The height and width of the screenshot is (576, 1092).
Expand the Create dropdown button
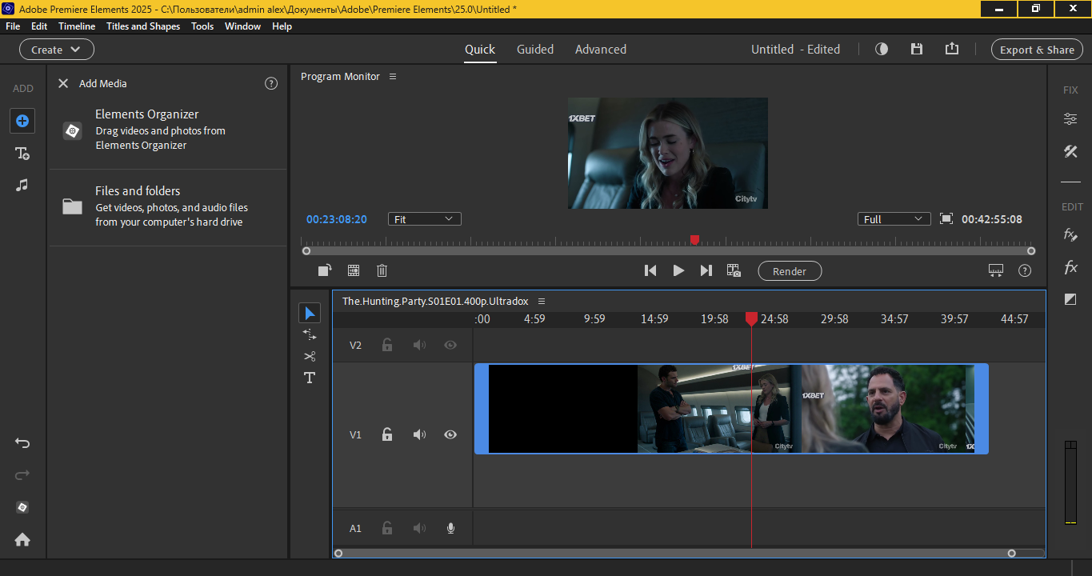56,50
